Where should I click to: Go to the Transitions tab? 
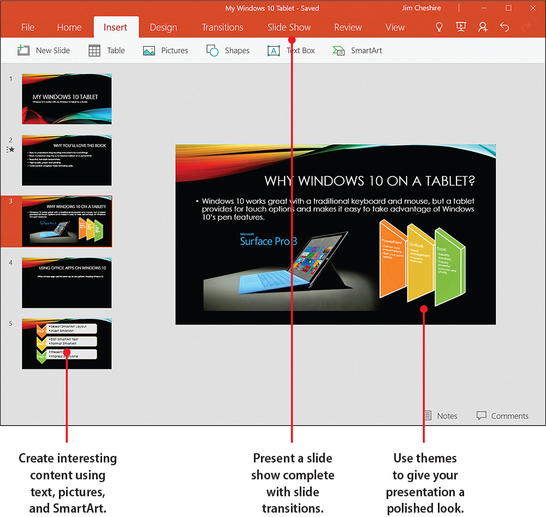pos(223,27)
